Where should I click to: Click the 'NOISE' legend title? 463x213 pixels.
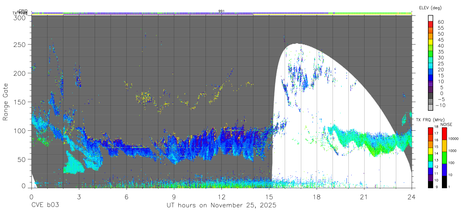pyautogui.click(x=446, y=124)
